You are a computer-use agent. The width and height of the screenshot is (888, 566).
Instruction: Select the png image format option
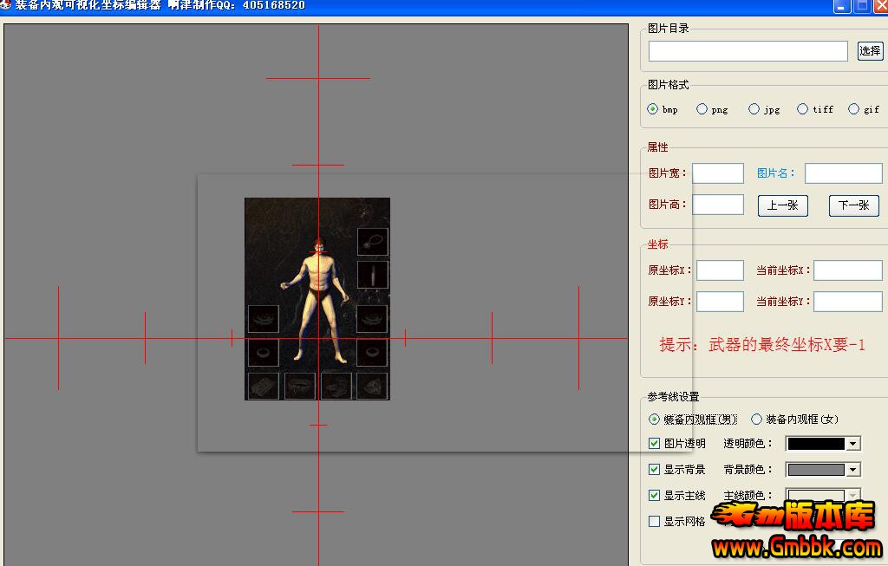click(x=702, y=109)
